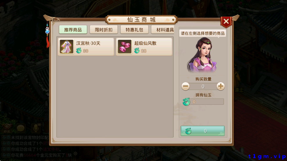
Task: Click the 拥有仙玉 balance field
Action: [x=207, y=102]
